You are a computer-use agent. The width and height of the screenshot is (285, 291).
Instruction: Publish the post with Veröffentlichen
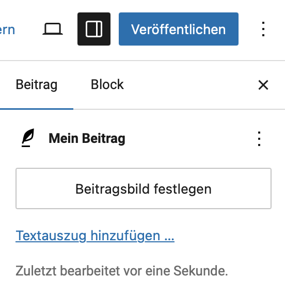pyautogui.click(x=179, y=29)
